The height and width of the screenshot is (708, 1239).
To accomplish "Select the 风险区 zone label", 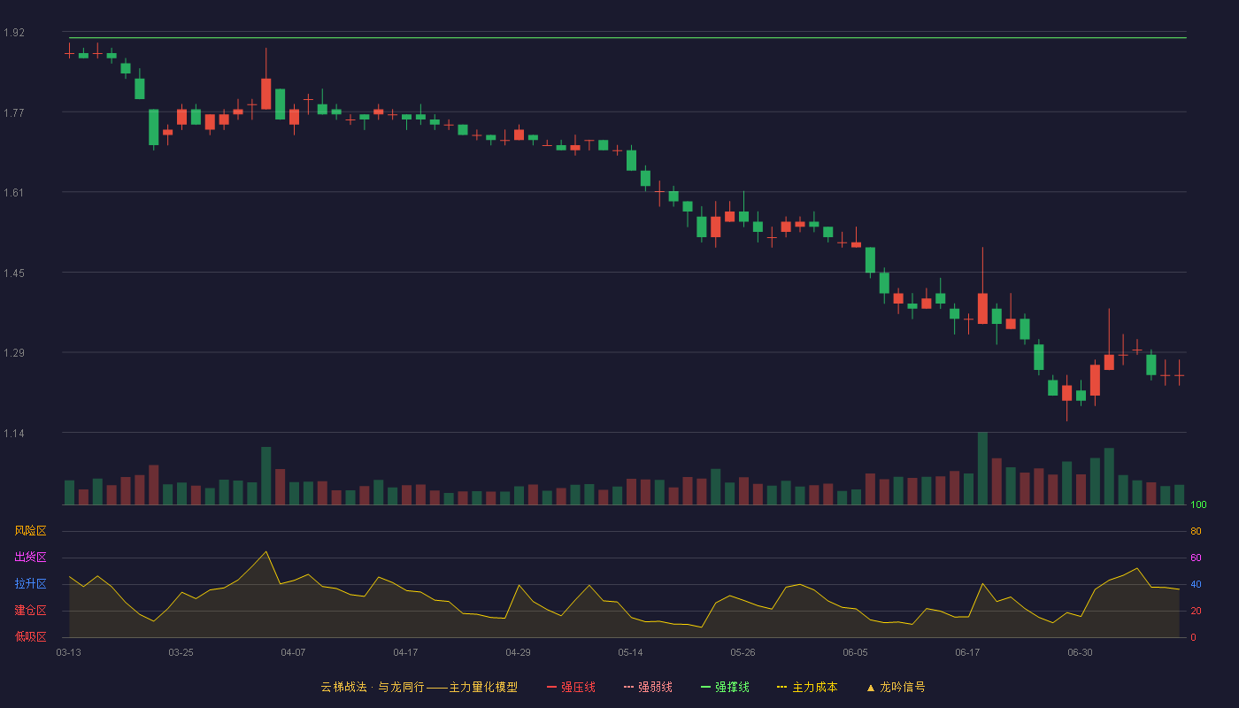I will 30,531.
